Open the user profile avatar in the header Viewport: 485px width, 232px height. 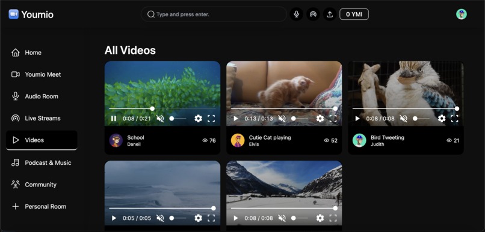461,14
